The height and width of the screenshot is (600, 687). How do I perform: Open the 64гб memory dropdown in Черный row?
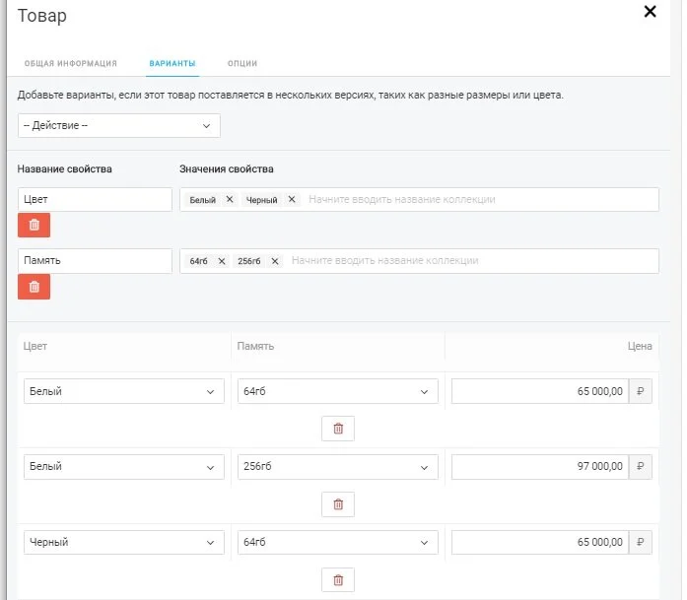(x=338, y=543)
